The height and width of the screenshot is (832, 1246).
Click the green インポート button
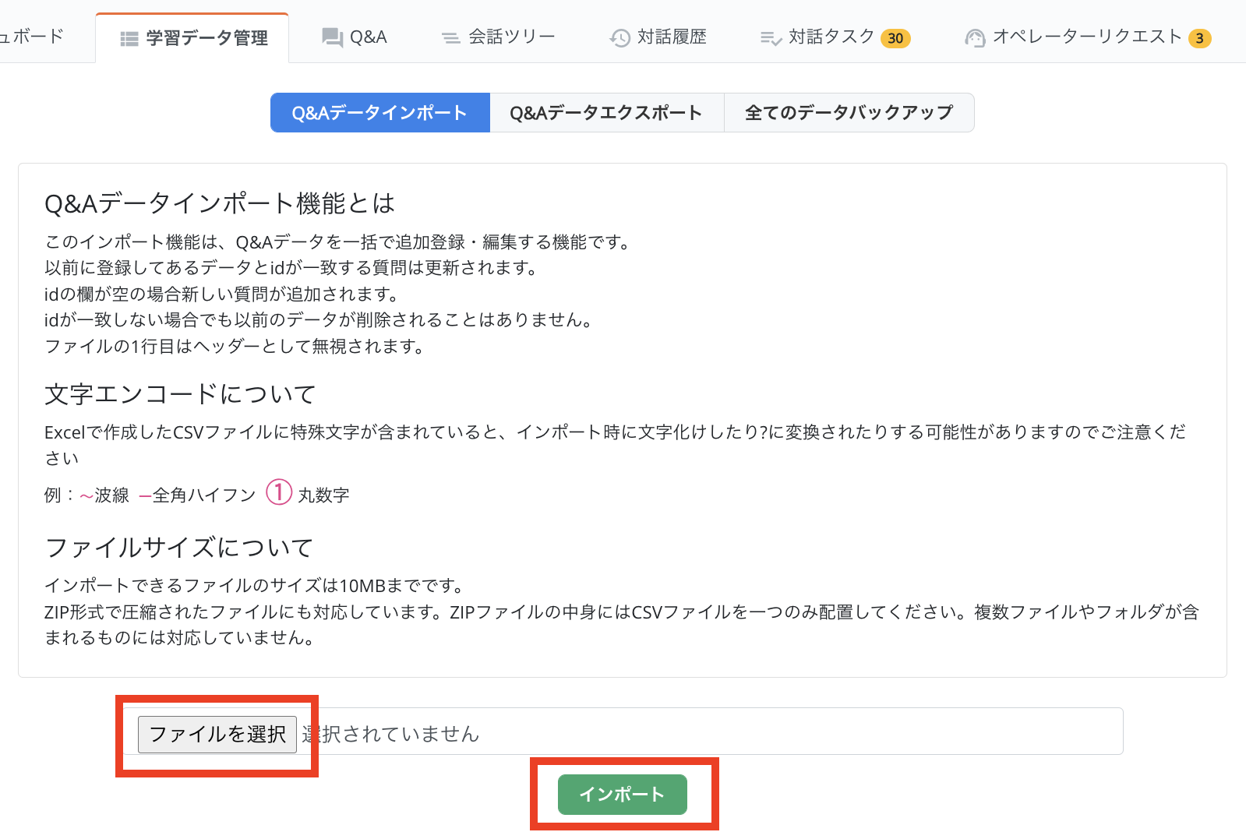622,794
